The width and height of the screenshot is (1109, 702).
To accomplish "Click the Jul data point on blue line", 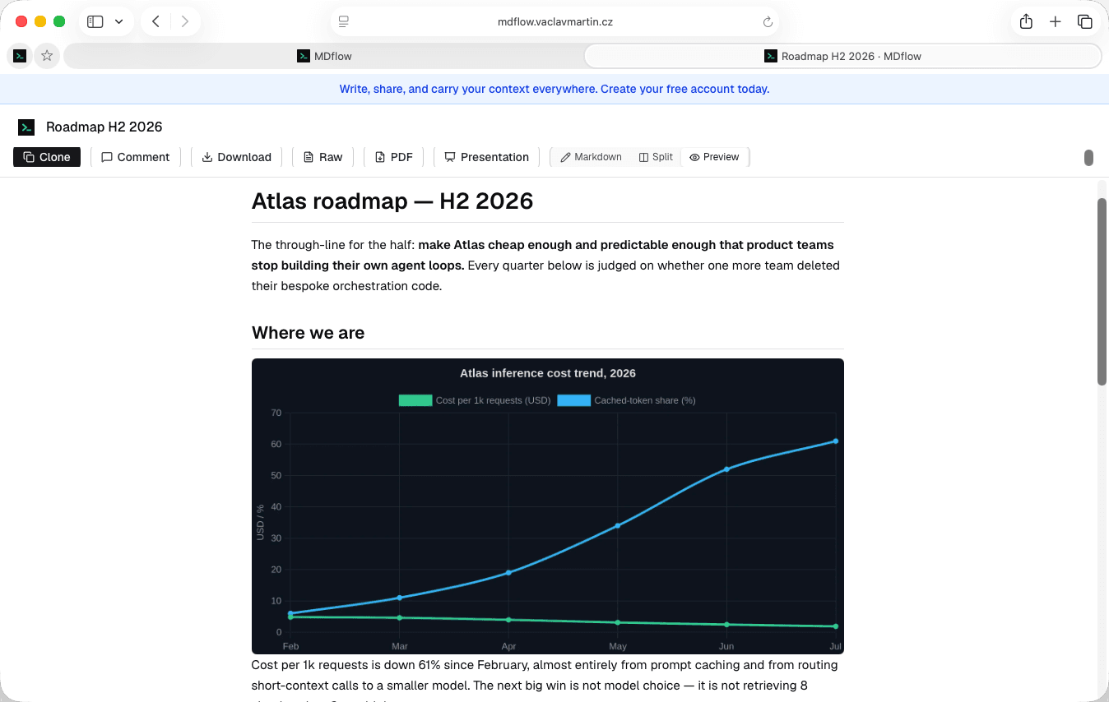I will coord(836,441).
